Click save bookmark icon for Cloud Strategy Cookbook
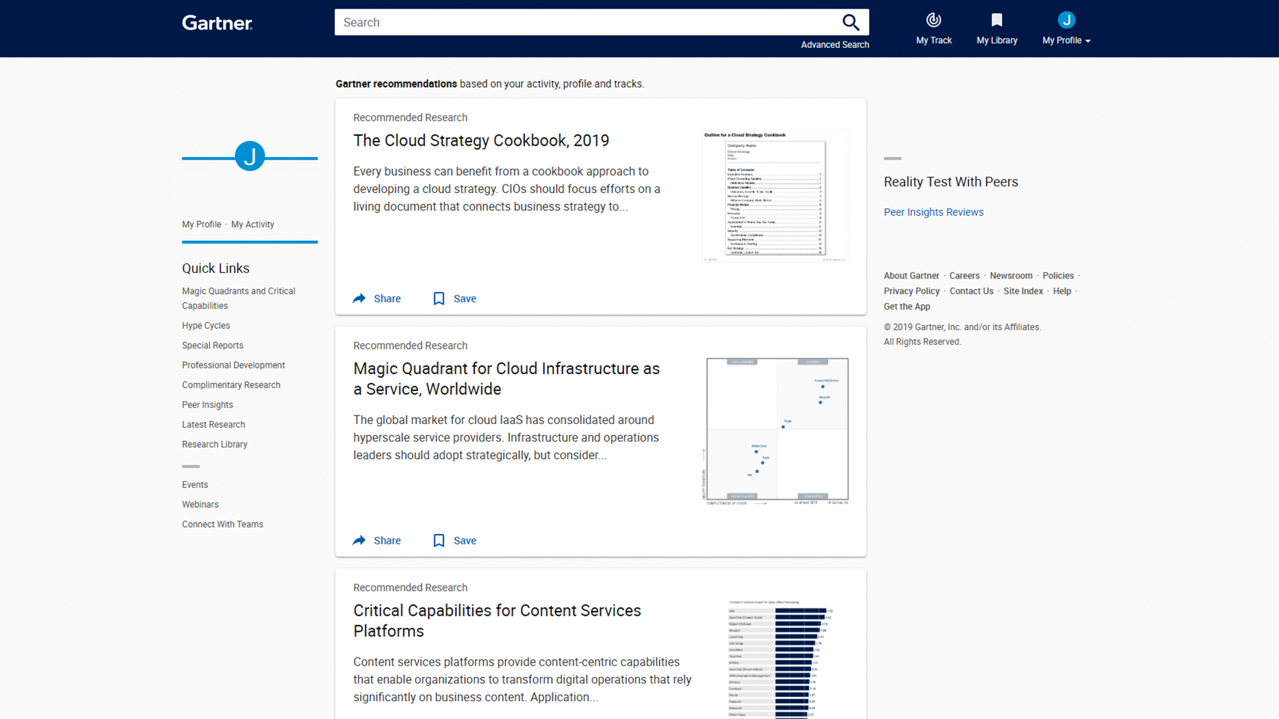The height and width of the screenshot is (719, 1279). pos(439,298)
